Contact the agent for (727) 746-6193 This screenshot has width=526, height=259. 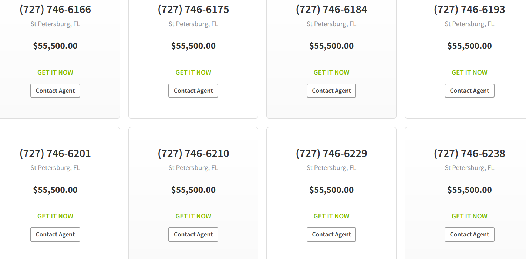[x=469, y=91]
